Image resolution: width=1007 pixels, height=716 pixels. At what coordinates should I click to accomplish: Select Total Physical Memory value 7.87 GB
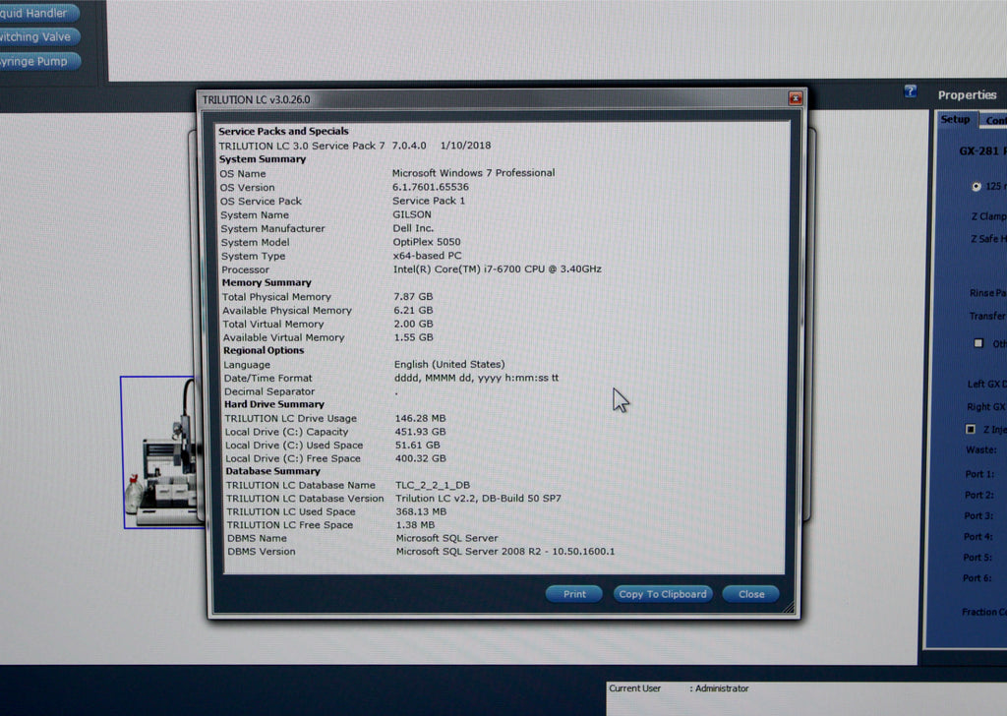pyautogui.click(x=413, y=297)
